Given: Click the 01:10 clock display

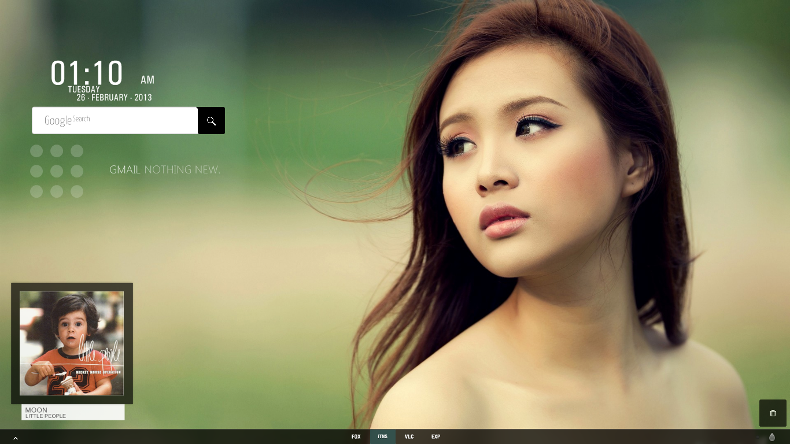Looking at the screenshot, I should pos(87,73).
